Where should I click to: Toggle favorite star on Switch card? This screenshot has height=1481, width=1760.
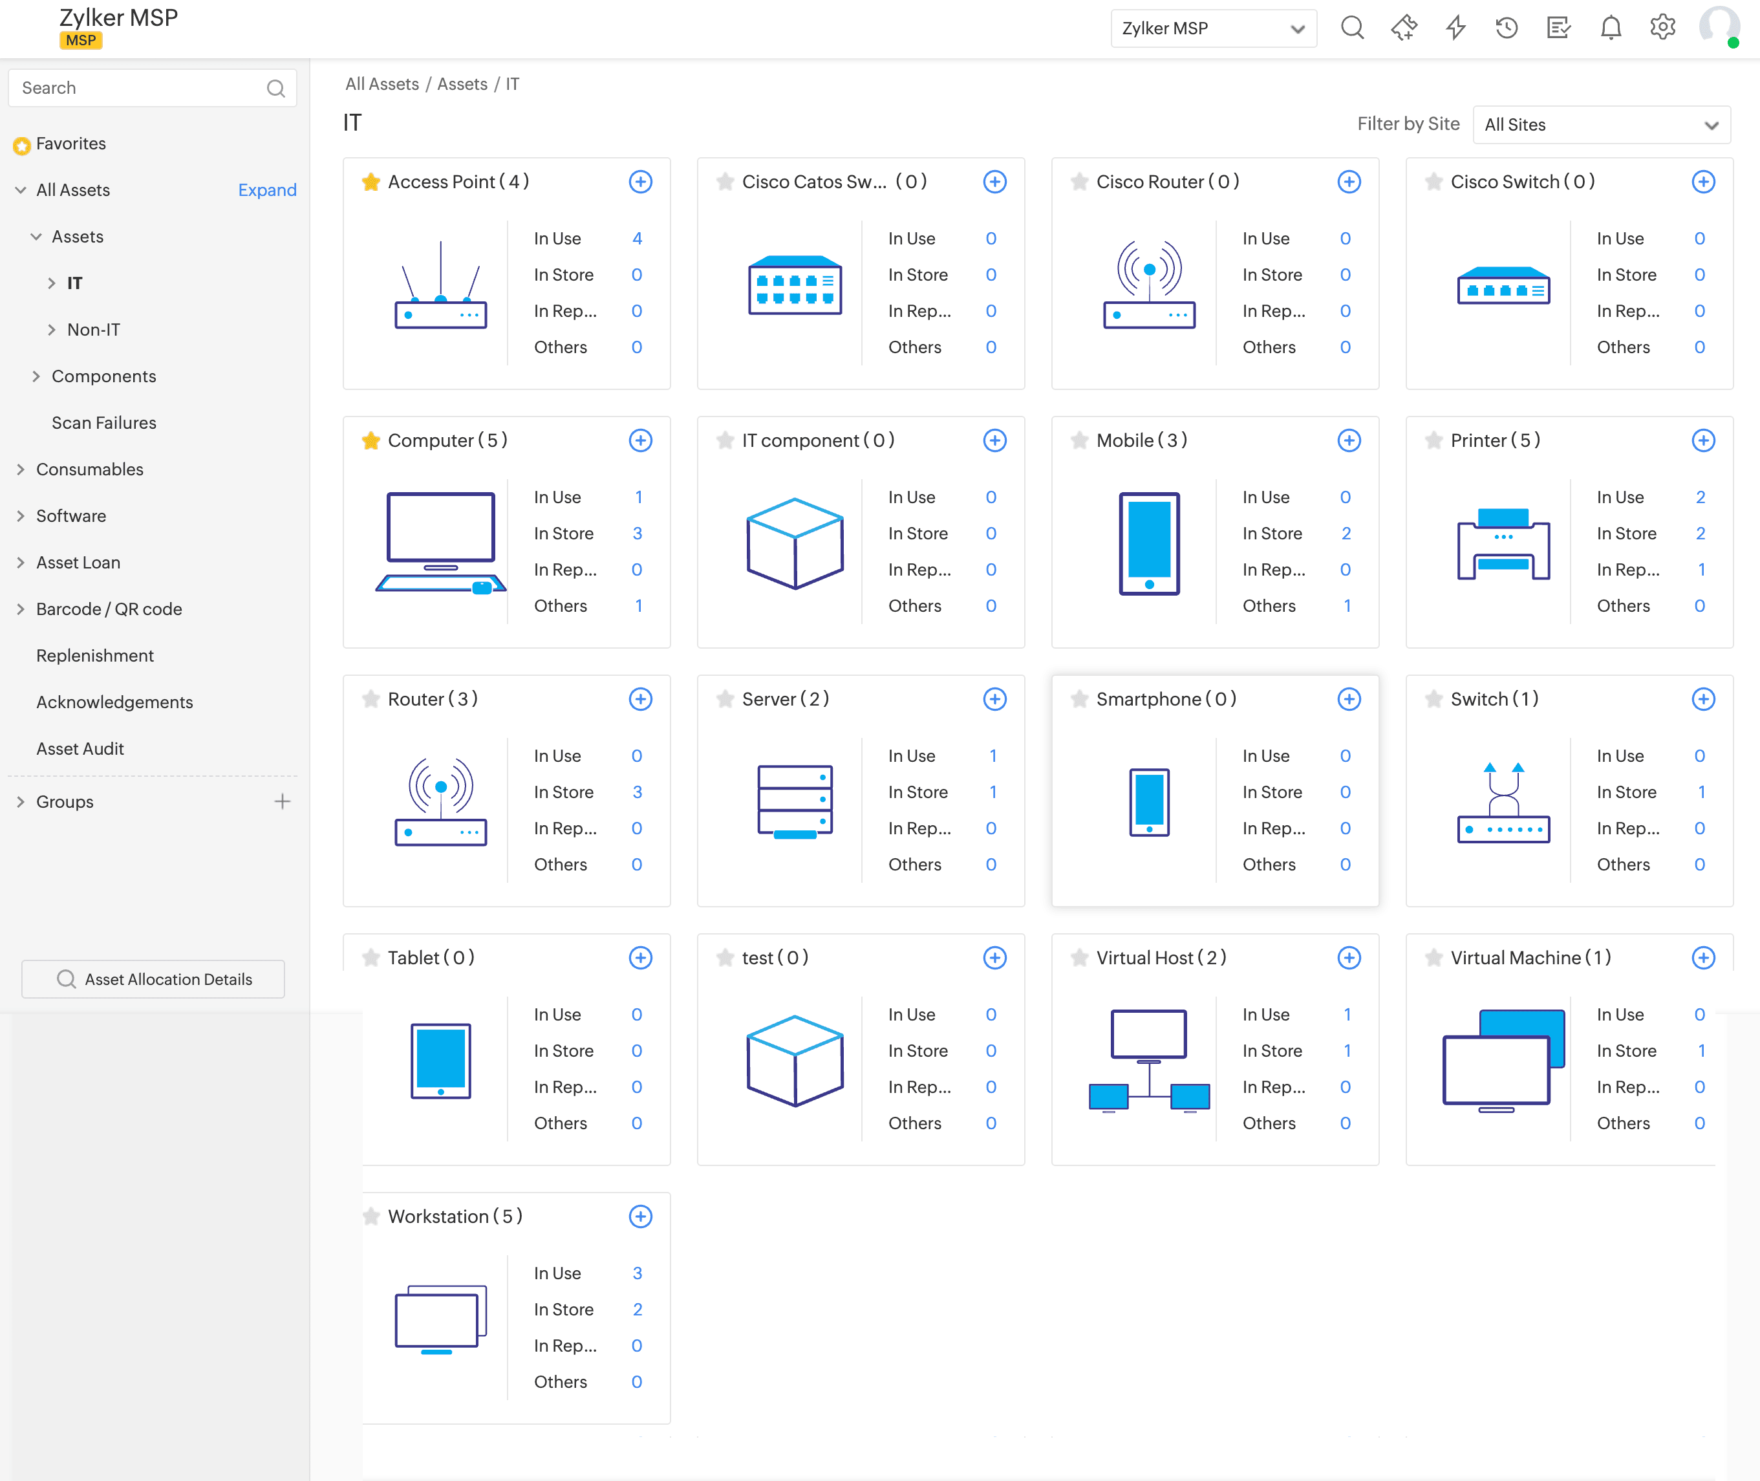pyautogui.click(x=1433, y=698)
